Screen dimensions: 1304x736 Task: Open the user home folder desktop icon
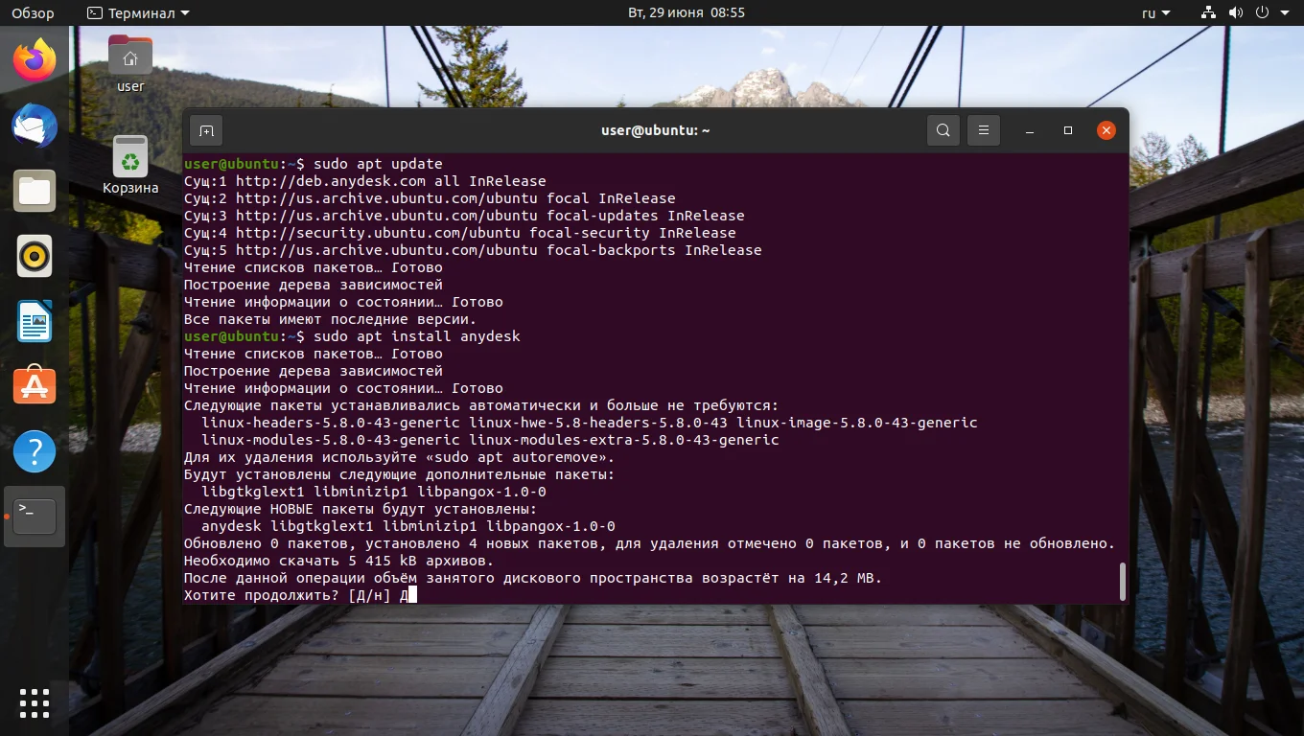pyautogui.click(x=130, y=63)
